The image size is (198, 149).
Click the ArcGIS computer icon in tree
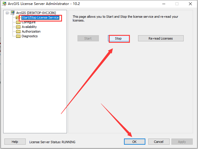tap(13, 13)
